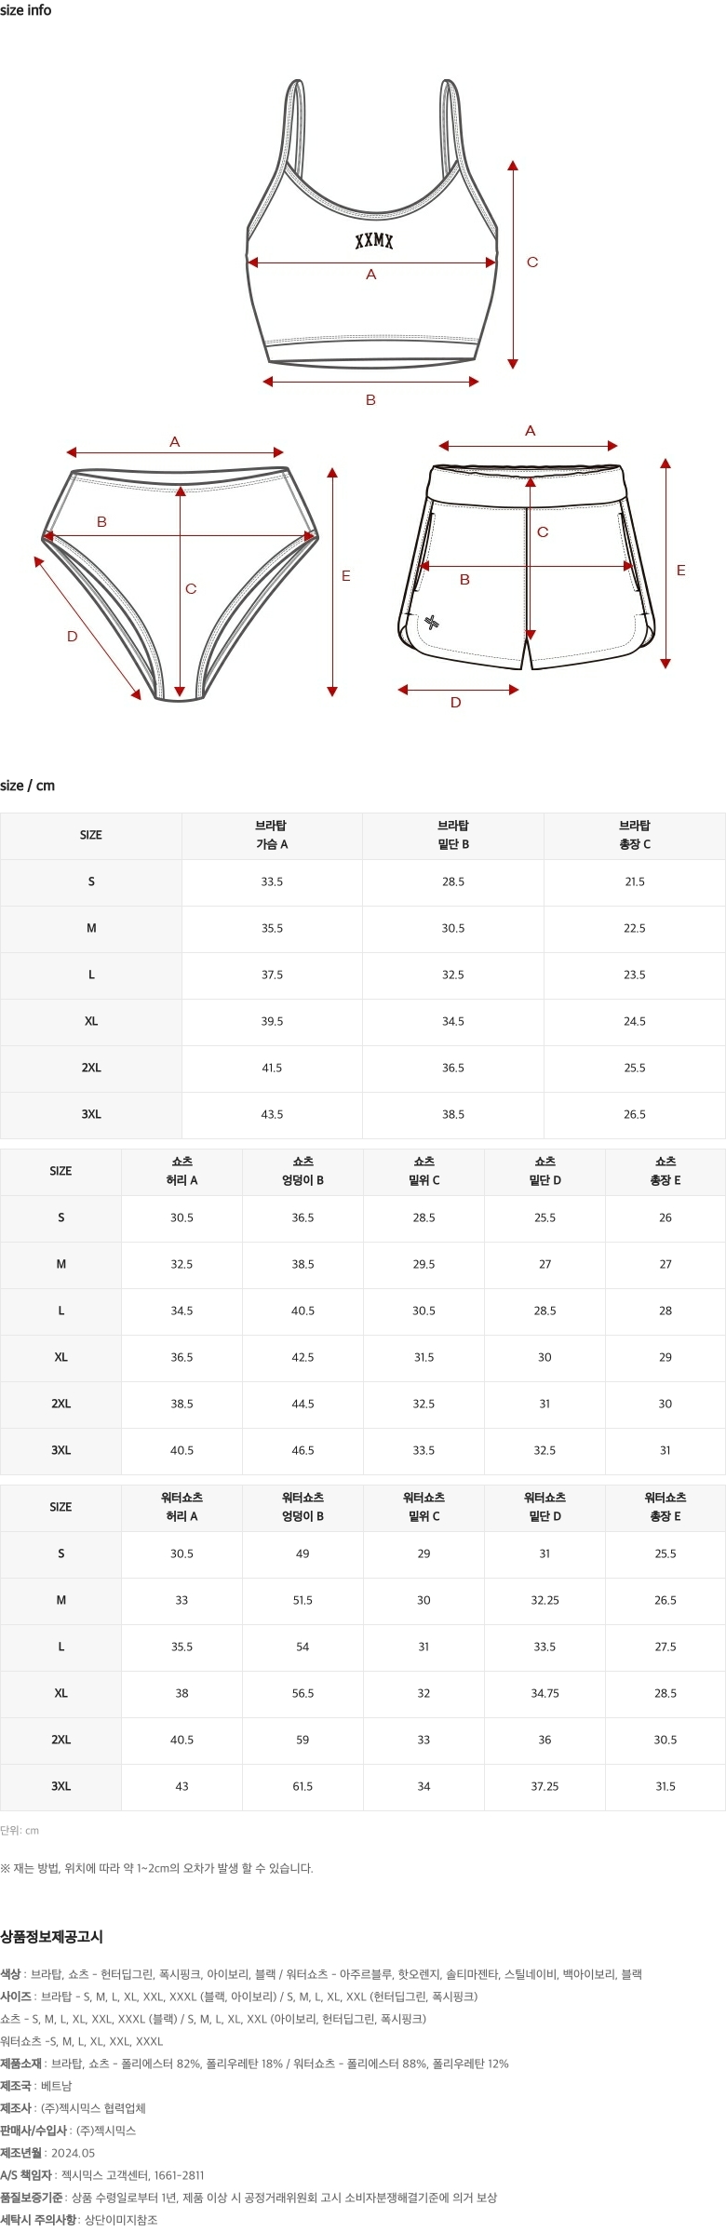
Task: Click the E label beside the bikini bottom
Action: click(x=346, y=576)
